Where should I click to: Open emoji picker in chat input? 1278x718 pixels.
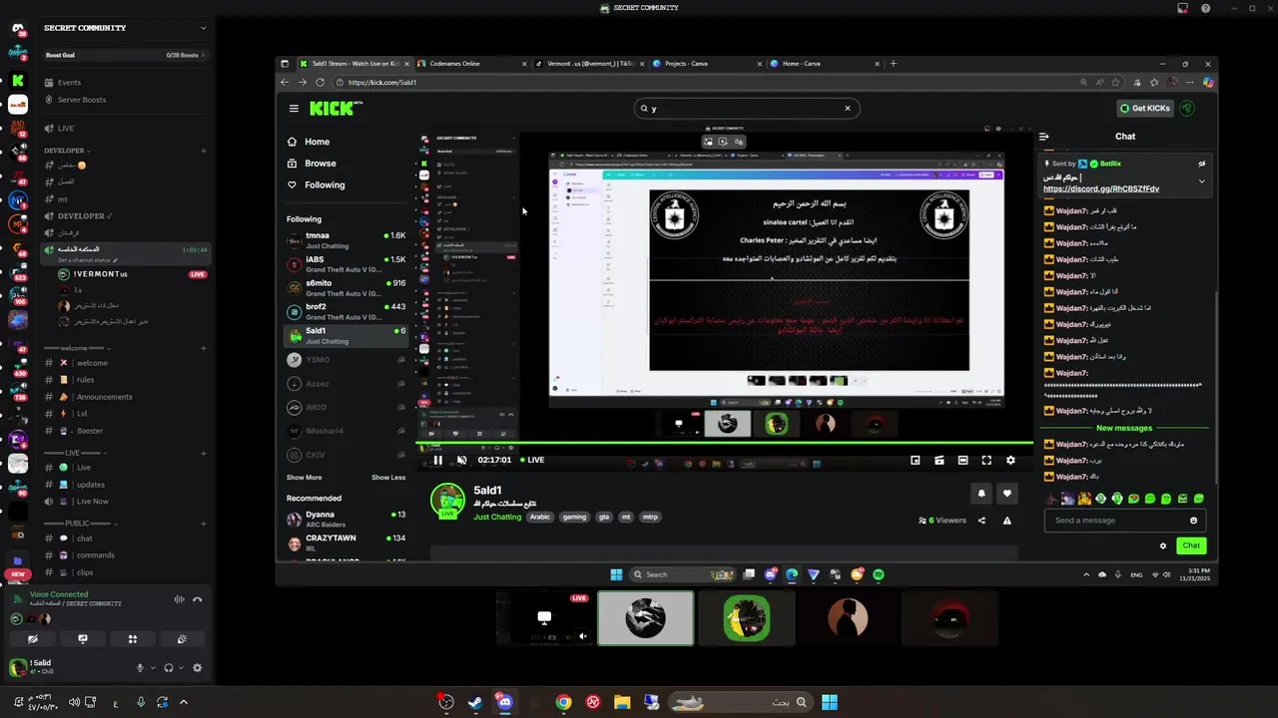coord(1193,521)
